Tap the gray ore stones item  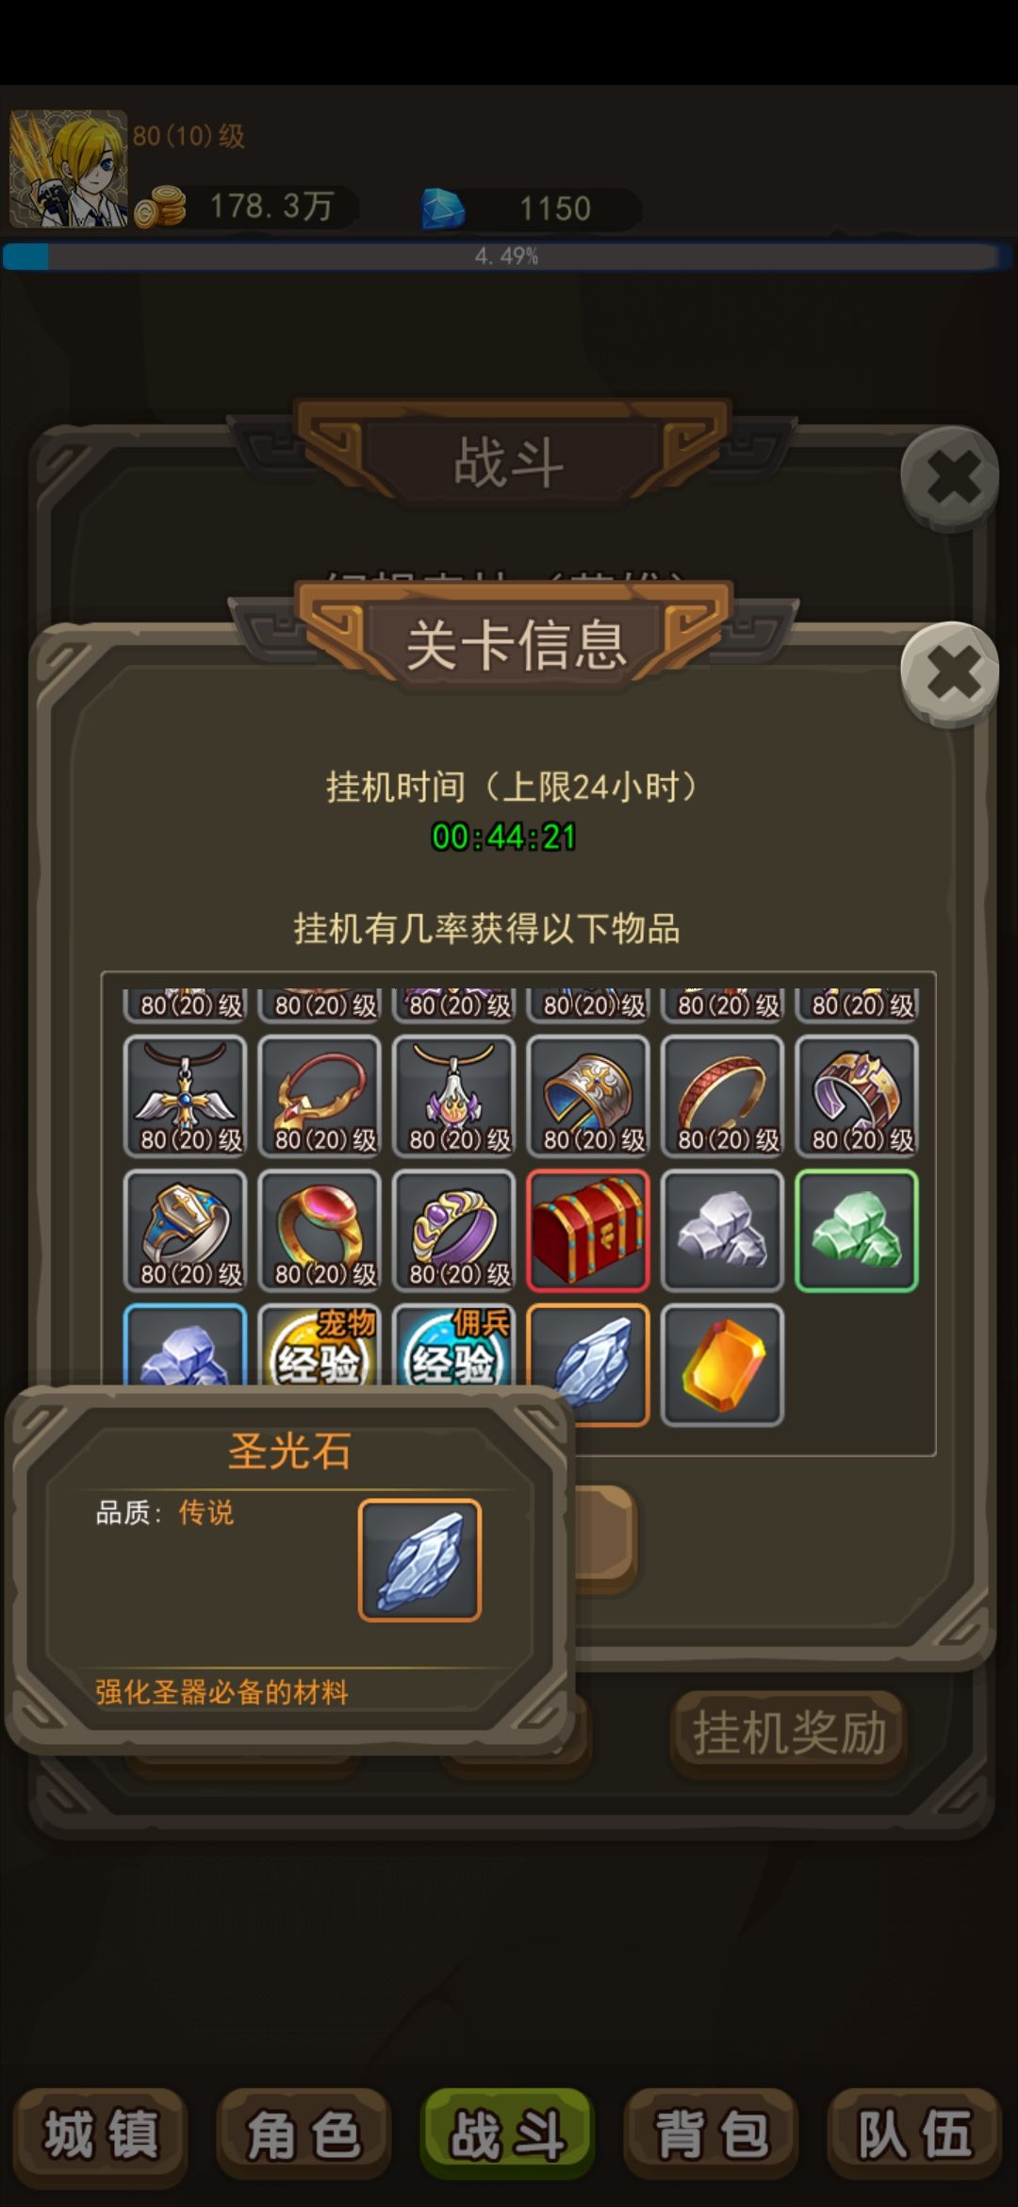pos(723,1230)
